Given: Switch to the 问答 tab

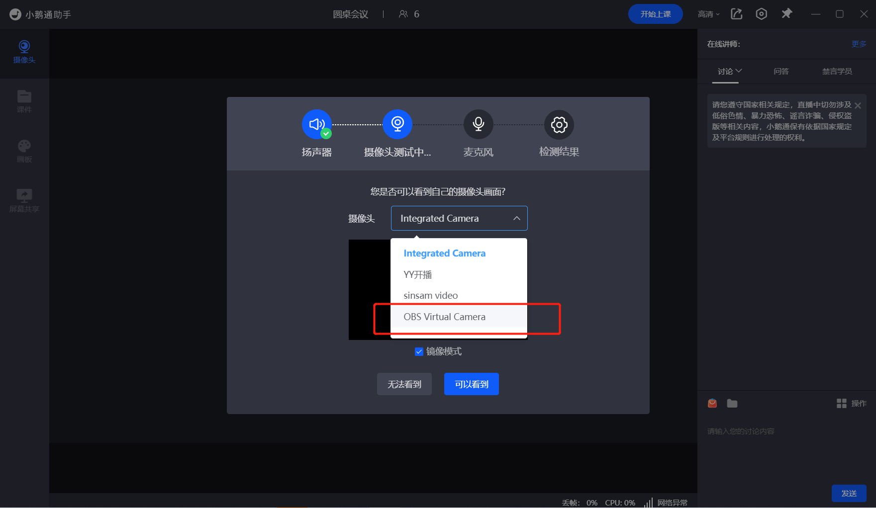Looking at the screenshot, I should tap(781, 71).
